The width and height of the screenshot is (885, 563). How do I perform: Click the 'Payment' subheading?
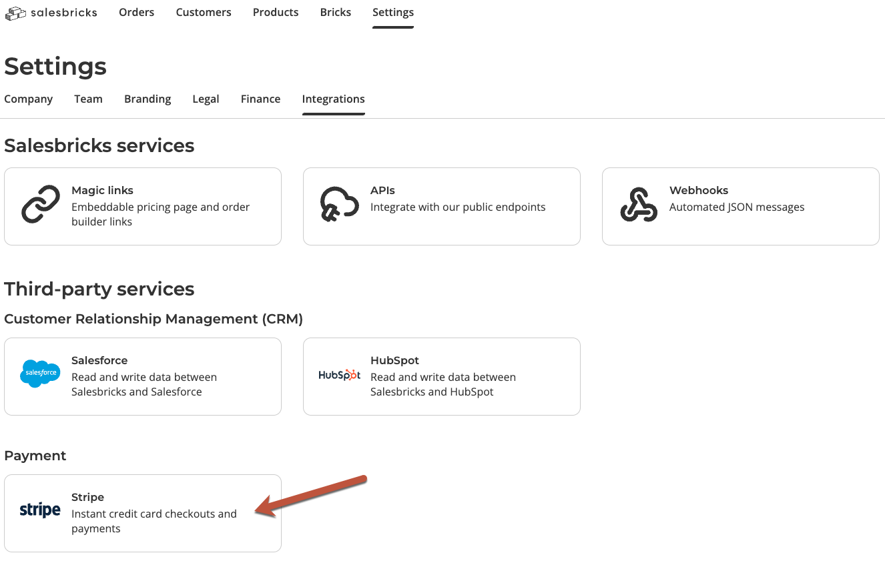click(x=35, y=456)
